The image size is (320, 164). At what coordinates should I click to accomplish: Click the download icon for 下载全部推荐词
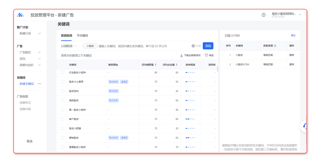click(181, 55)
